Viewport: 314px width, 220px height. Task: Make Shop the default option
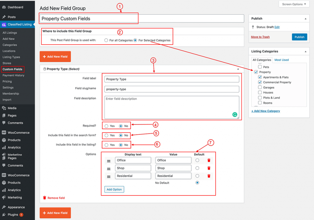point(197,168)
